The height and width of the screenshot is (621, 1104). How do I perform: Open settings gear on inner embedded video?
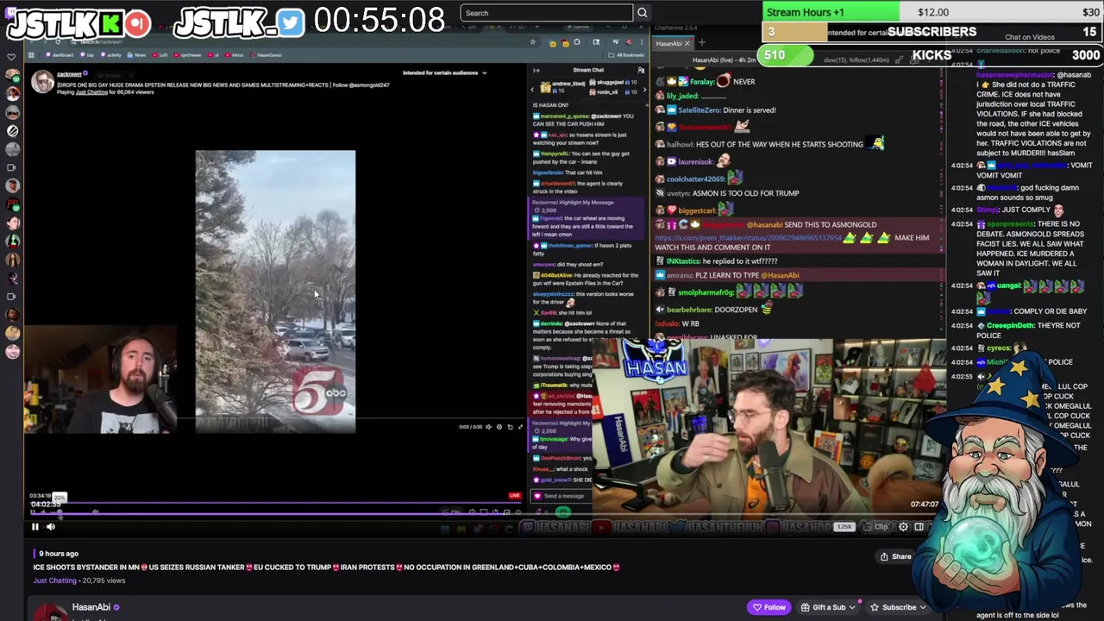click(x=499, y=427)
